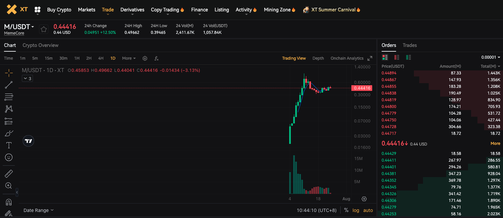Toggle auto scale on price axis
This screenshot has width=503, height=218.
368,211
